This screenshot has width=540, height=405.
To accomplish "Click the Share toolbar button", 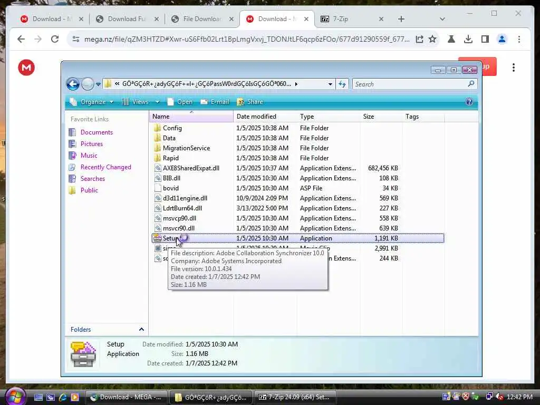I will [x=250, y=102].
